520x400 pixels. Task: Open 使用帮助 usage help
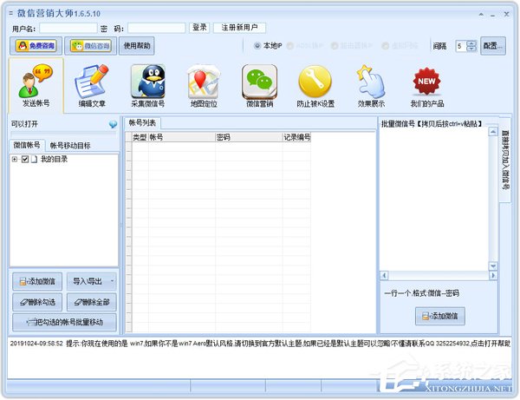(x=137, y=46)
